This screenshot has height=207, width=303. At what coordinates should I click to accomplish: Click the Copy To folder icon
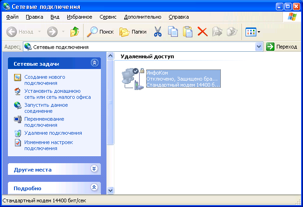(x=232, y=32)
